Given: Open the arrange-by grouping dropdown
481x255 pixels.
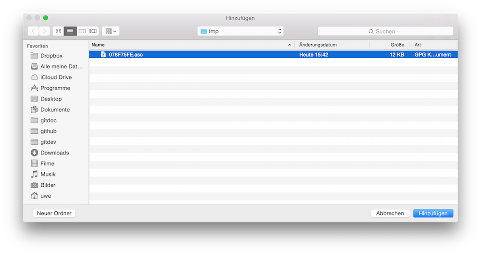Looking at the screenshot, I should coord(111,31).
